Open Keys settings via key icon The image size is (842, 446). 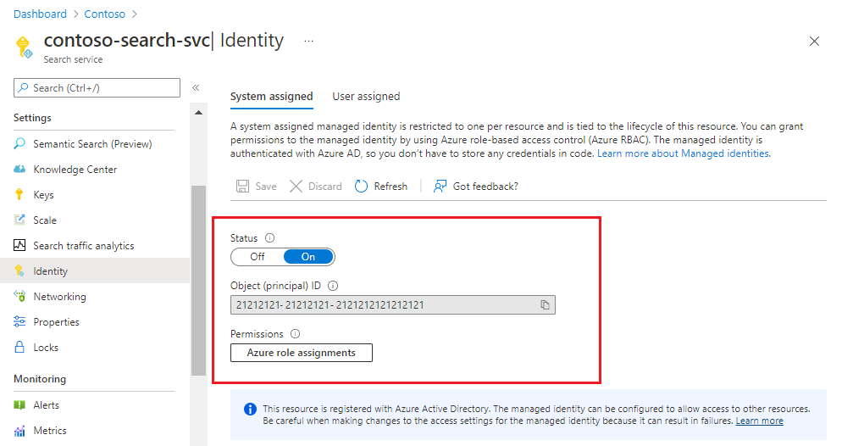[x=19, y=194]
